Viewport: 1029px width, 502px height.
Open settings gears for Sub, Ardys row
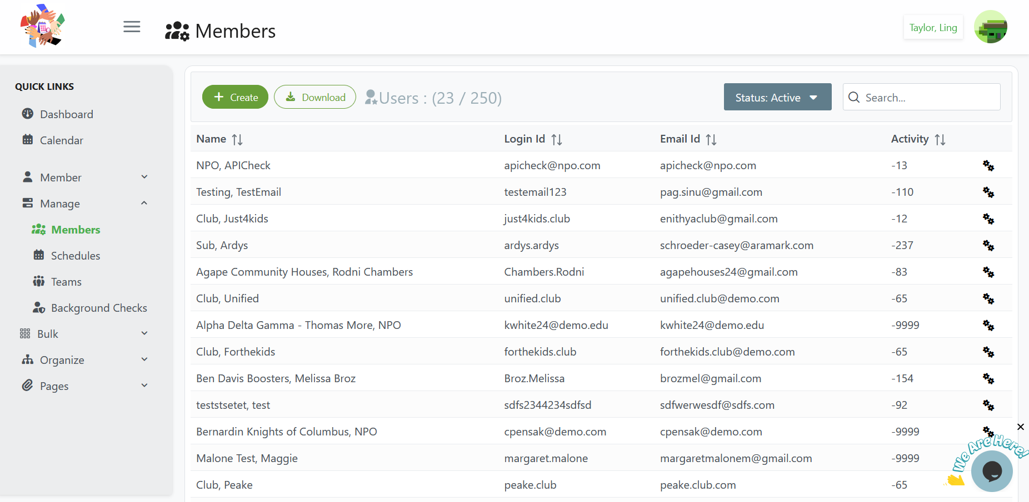(988, 245)
